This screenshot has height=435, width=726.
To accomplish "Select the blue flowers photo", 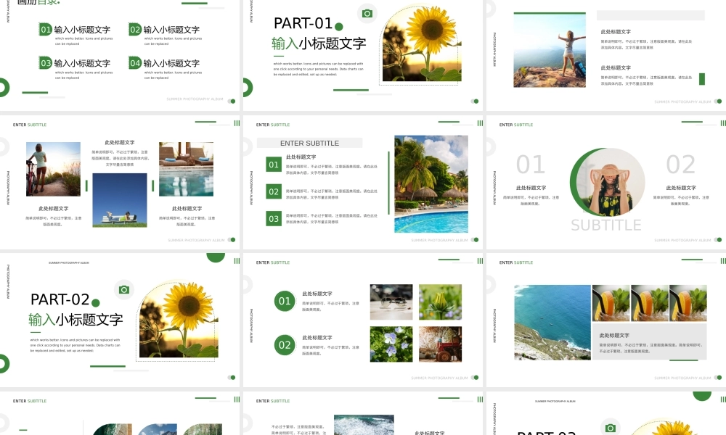I will click(391, 344).
